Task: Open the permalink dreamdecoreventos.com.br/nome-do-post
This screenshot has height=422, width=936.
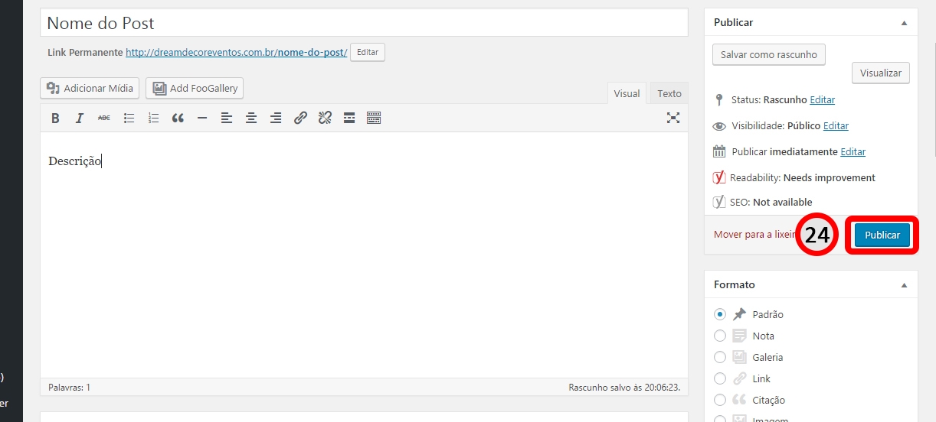Action: [237, 52]
